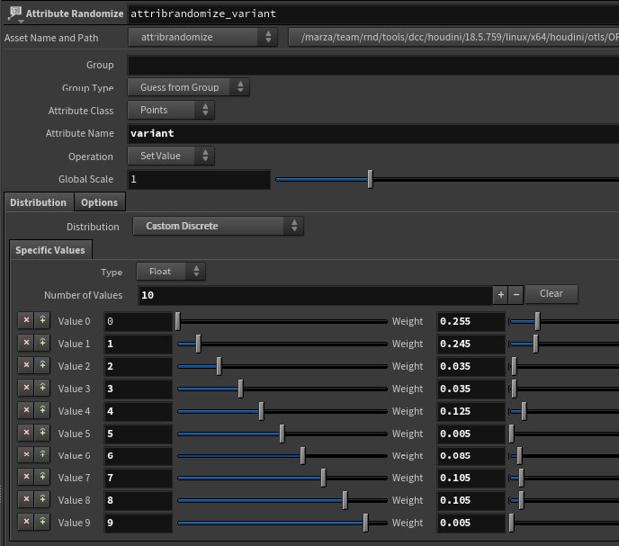
Task: Open the Distribution Custom Discrete dropdown
Action: point(218,226)
